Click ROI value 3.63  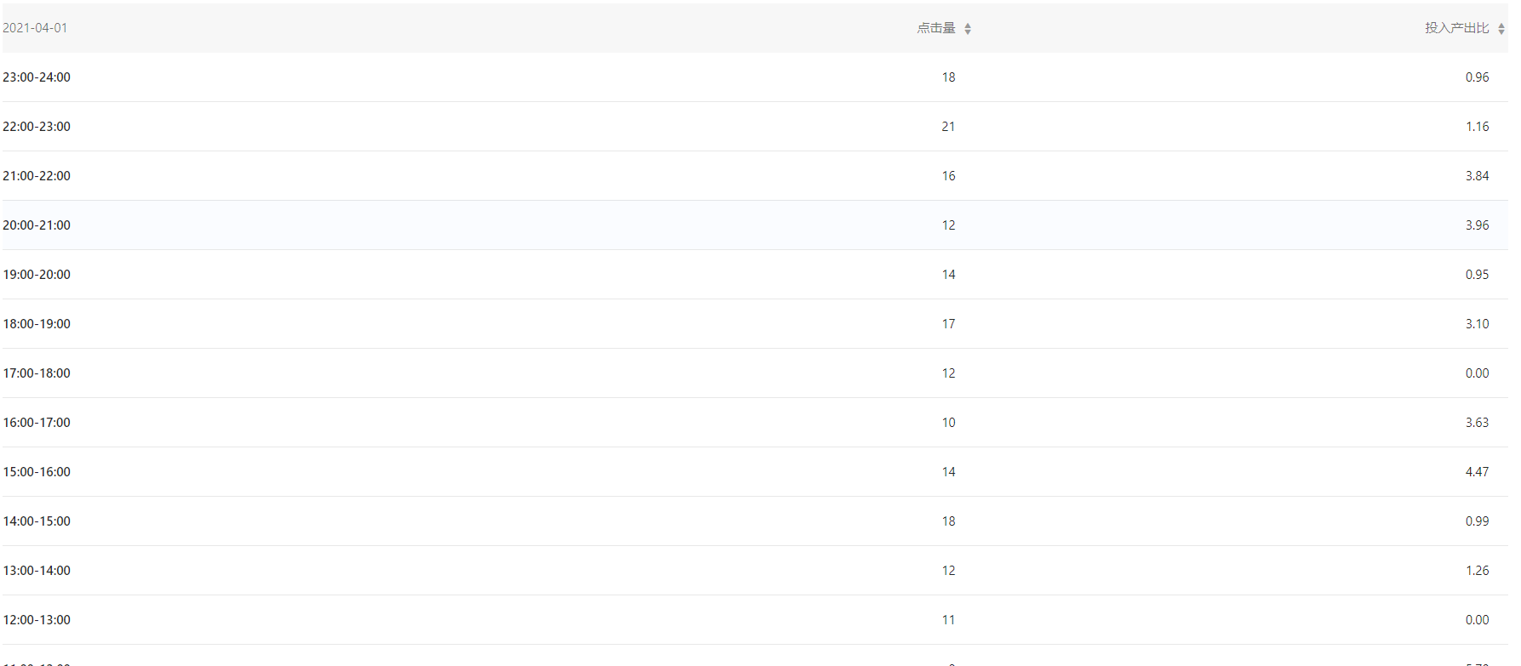(1477, 423)
